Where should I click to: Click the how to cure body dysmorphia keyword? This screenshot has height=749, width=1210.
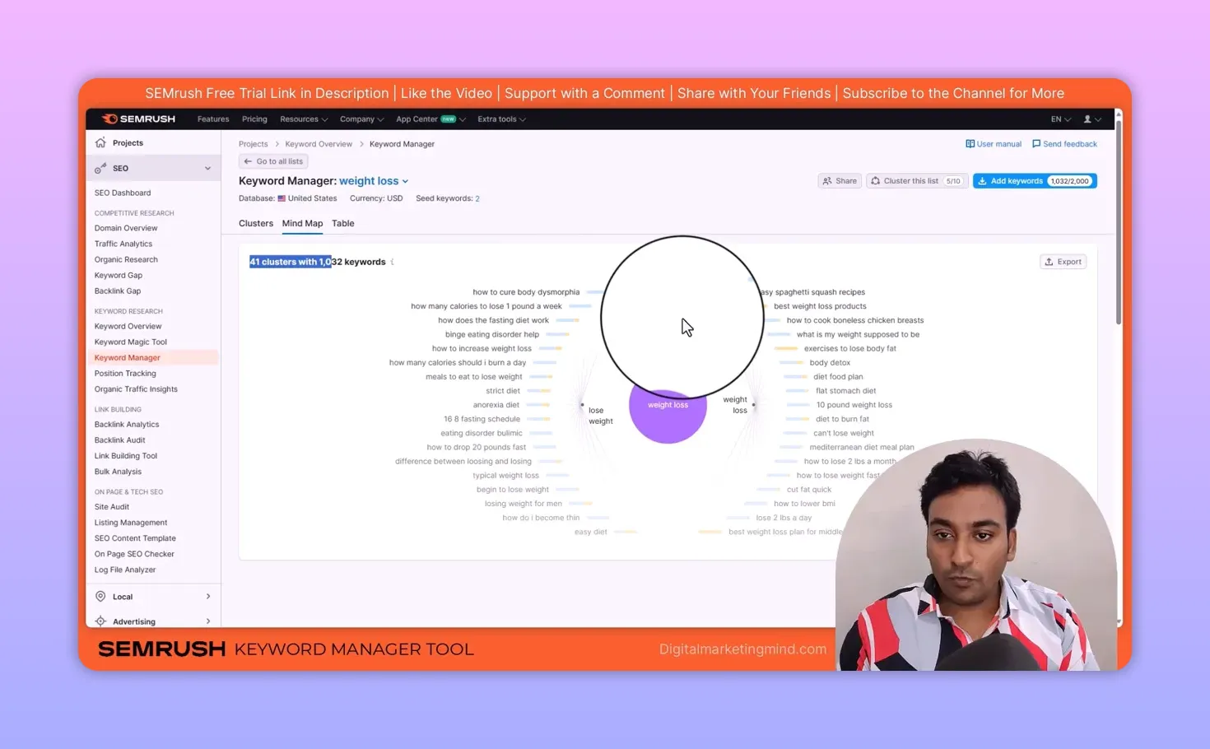(x=526, y=292)
